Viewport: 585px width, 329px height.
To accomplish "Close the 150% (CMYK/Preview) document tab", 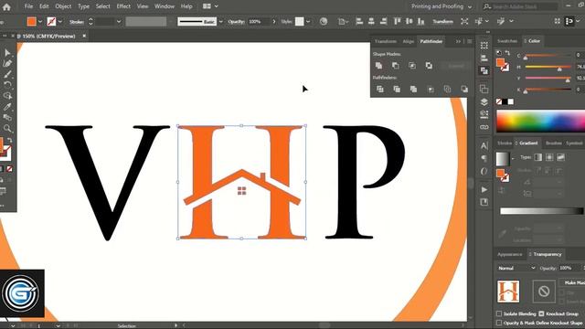I will pos(84,36).
